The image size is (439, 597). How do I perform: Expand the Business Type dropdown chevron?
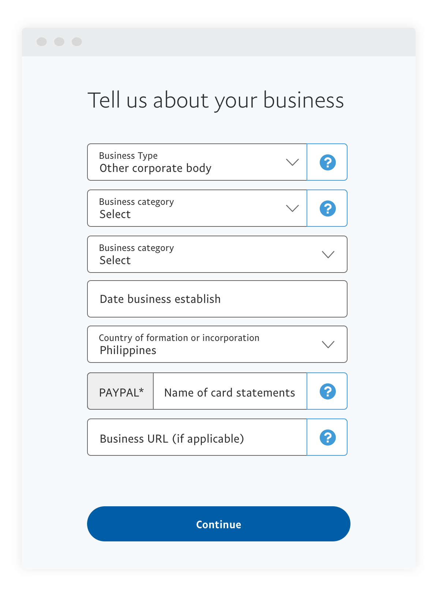tap(292, 162)
